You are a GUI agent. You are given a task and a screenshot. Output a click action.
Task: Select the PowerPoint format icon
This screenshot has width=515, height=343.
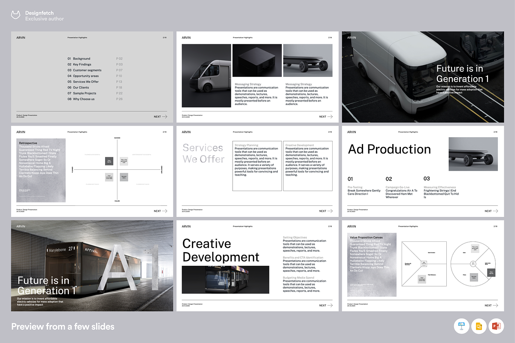coord(496,327)
